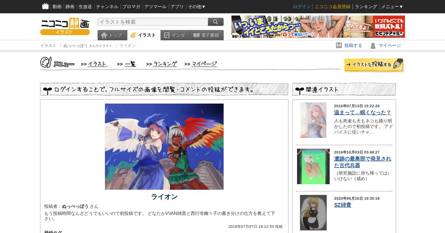Open thumbnail for 遺跡の最奥部で発見された古代兵器

coord(313,166)
